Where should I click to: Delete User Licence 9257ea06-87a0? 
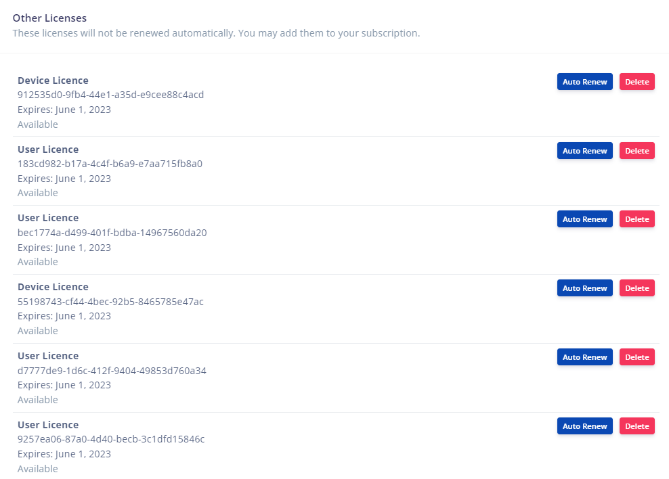click(x=636, y=426)
